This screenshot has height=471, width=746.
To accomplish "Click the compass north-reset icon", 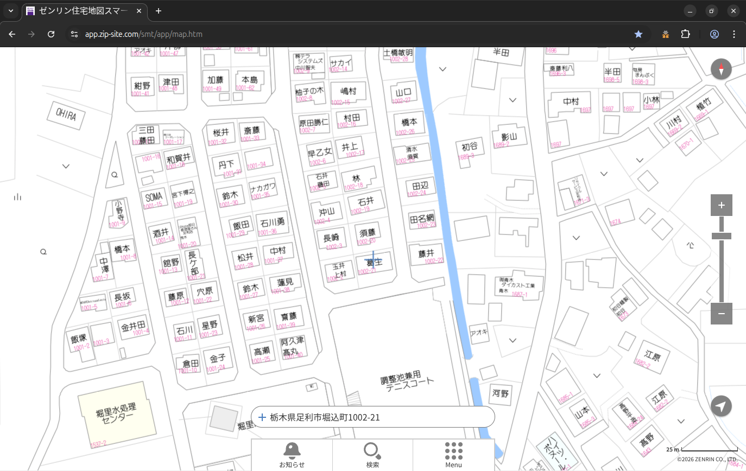I will pos(721,69).
